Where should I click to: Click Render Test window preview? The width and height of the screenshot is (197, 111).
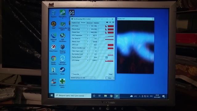click(x=135, y=47)
